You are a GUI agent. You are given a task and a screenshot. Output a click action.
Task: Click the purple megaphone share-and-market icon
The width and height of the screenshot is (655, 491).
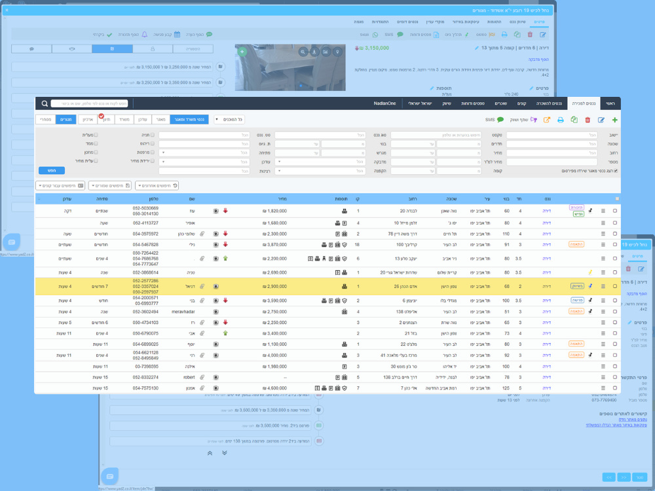[x=533, y=120]
